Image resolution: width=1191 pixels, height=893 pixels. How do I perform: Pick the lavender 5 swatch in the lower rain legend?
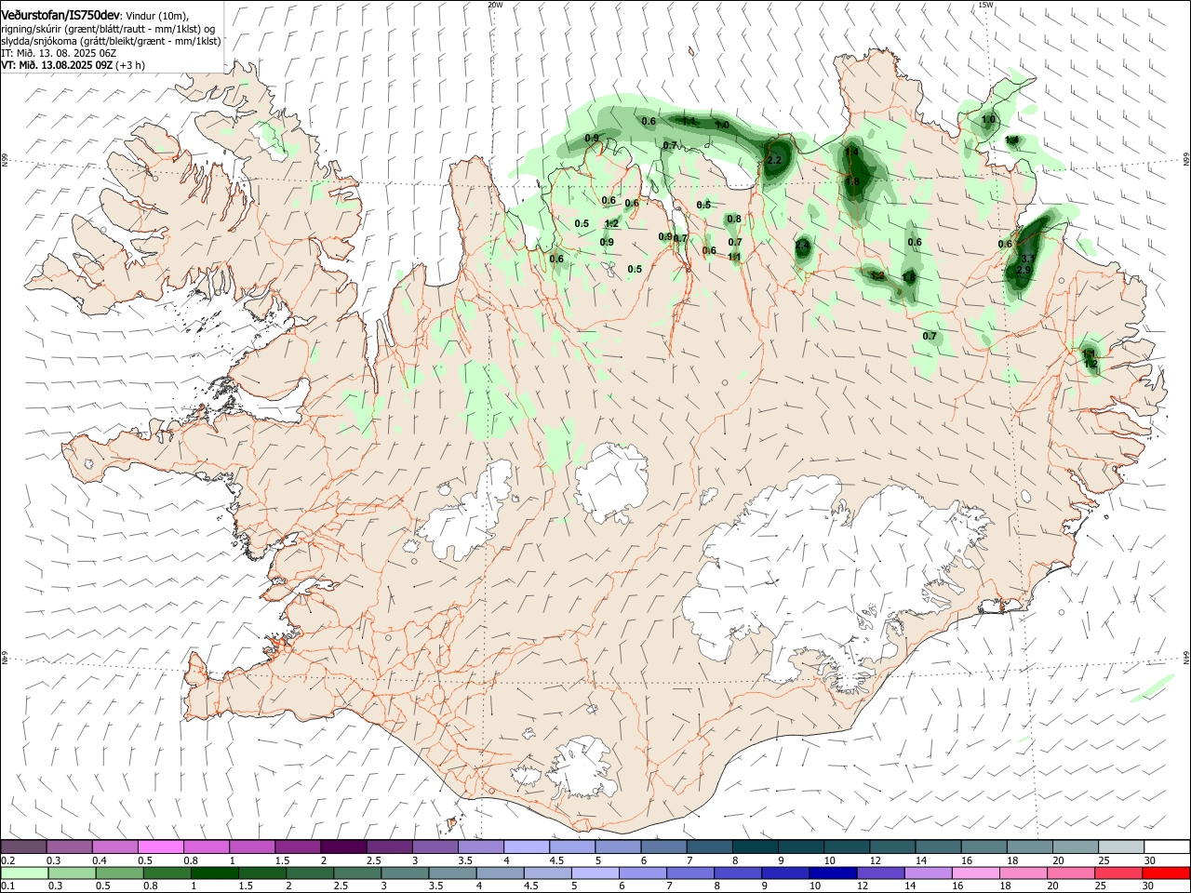tap(594, 873)
